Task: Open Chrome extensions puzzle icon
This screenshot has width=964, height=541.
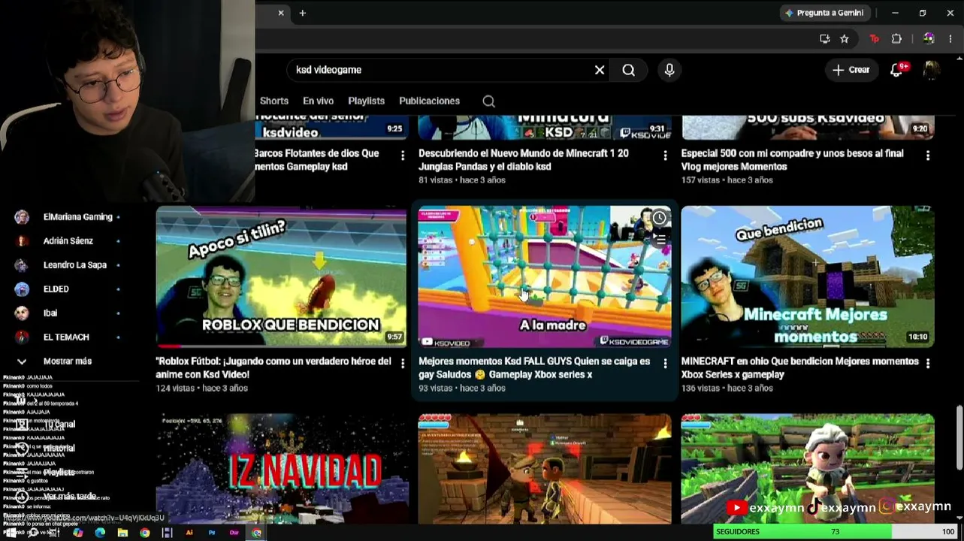Action: point(896,39)
